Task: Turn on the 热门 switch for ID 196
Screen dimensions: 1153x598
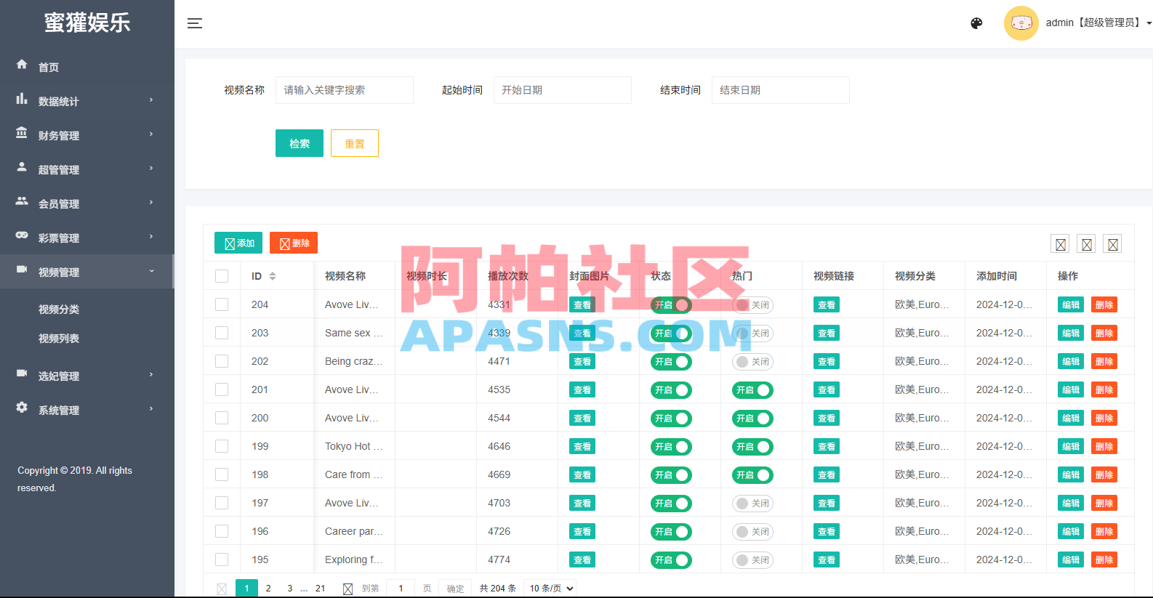Action: pos(752,532)
